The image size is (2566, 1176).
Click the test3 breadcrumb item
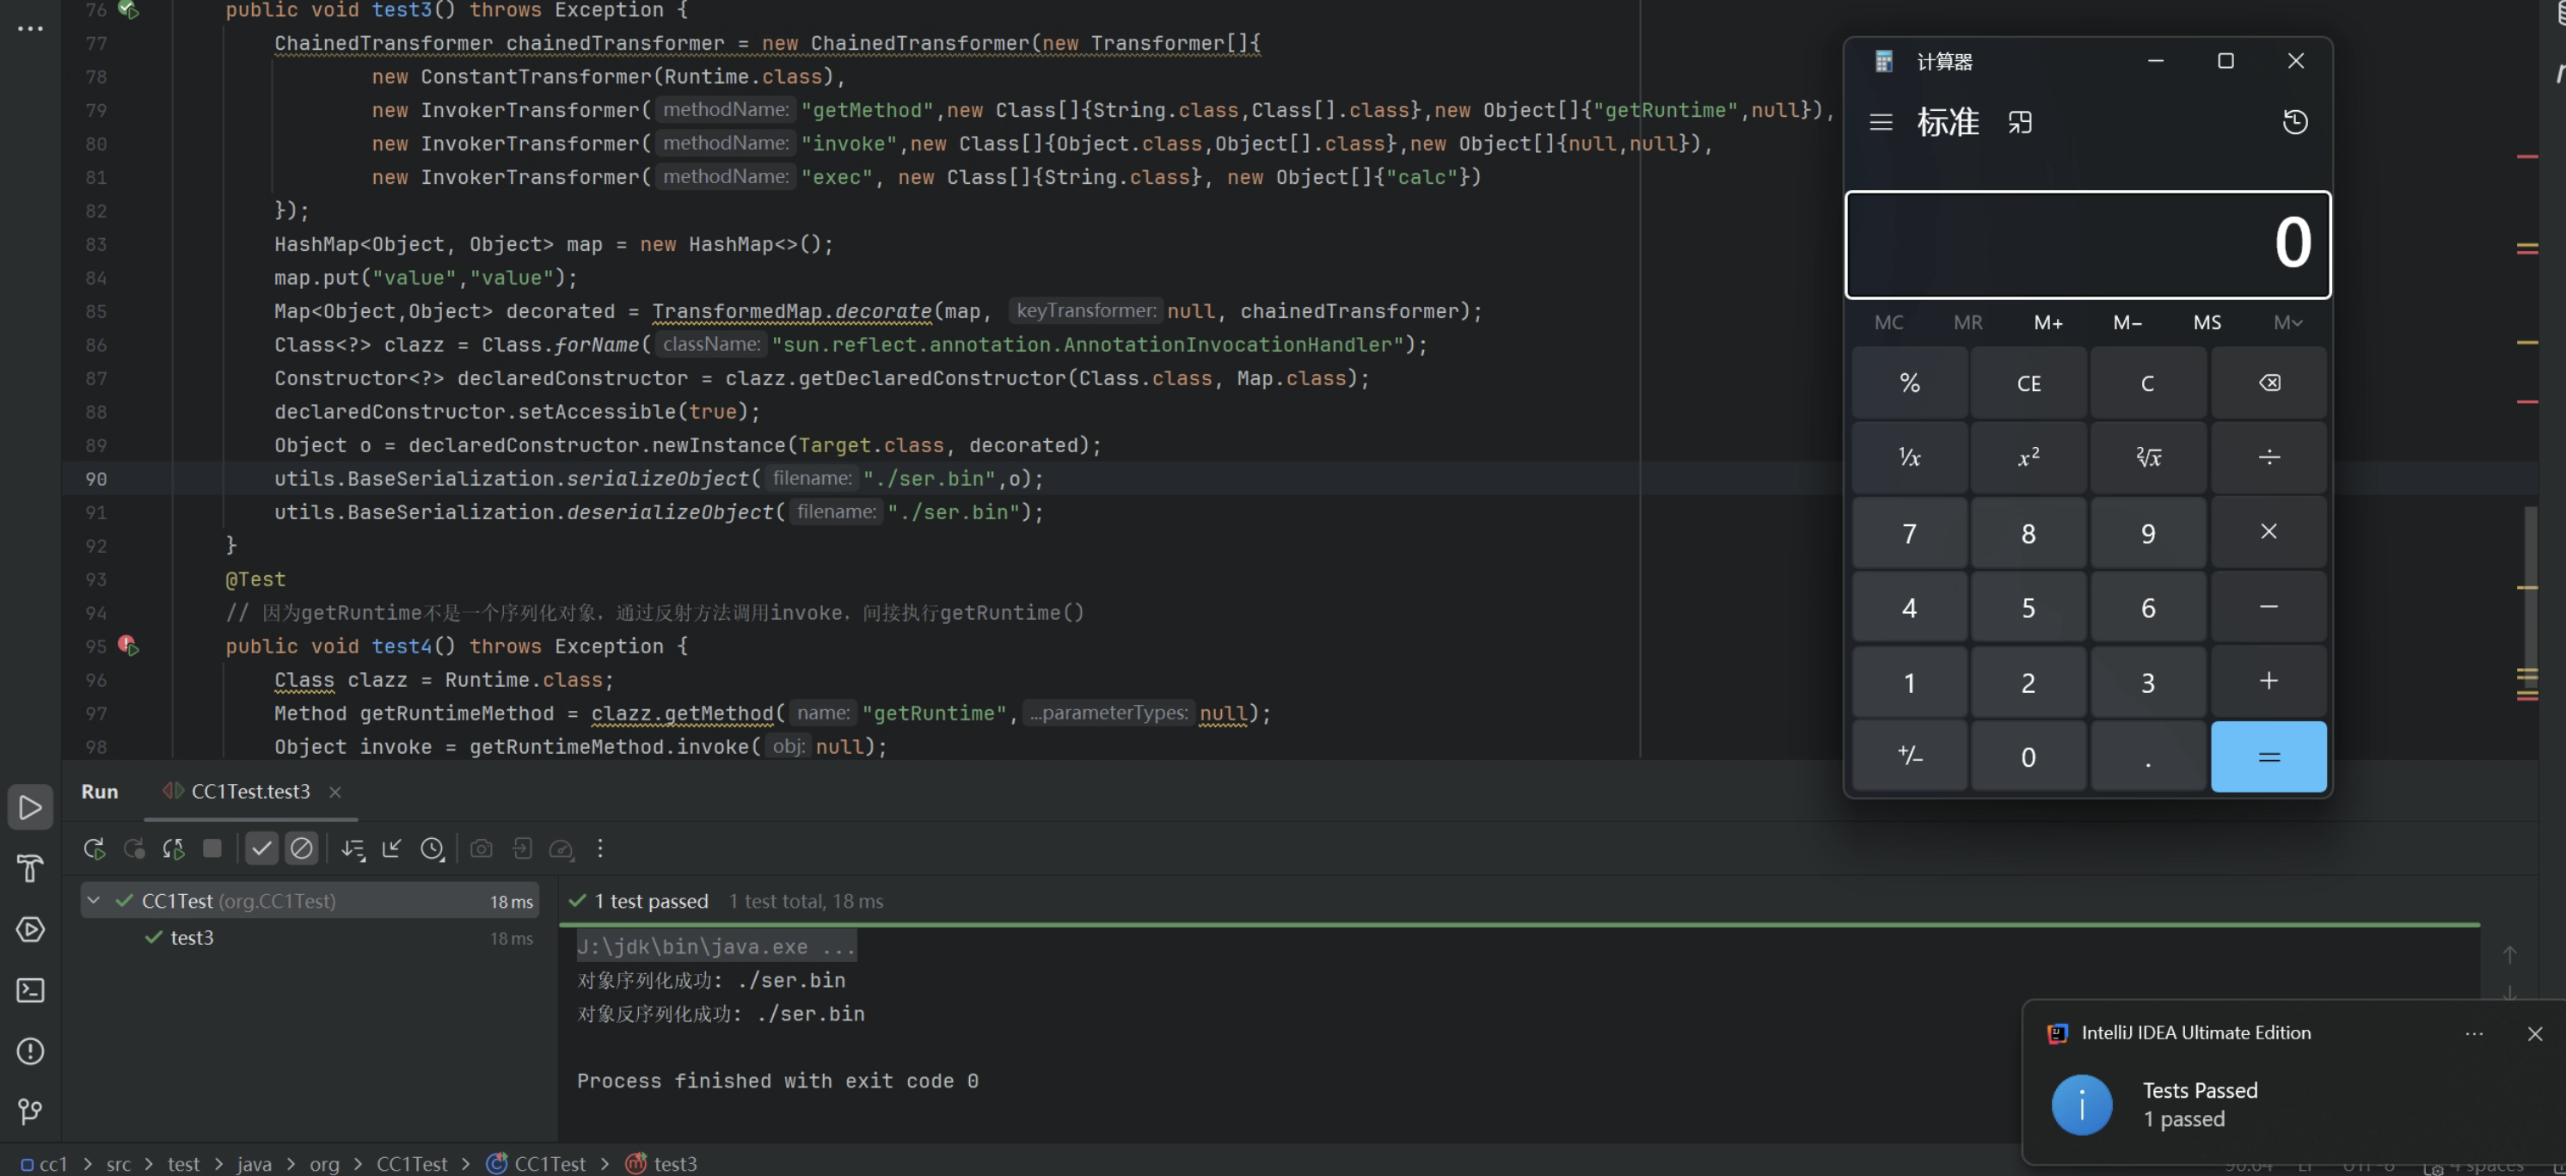[x=674, y=1163]
